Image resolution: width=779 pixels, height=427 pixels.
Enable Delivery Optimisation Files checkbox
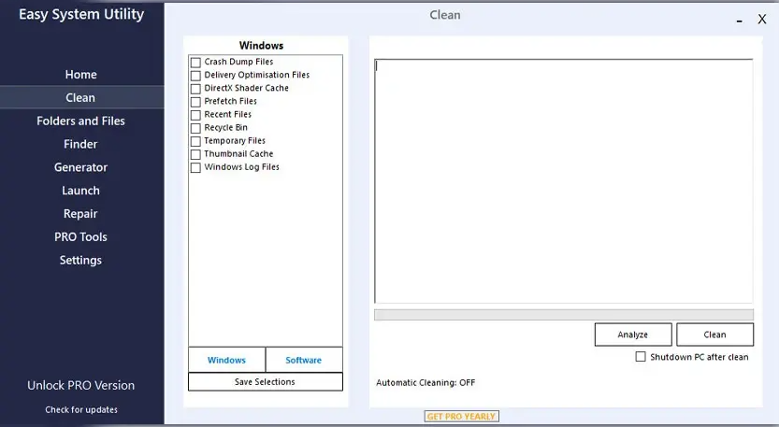(195, 76)
